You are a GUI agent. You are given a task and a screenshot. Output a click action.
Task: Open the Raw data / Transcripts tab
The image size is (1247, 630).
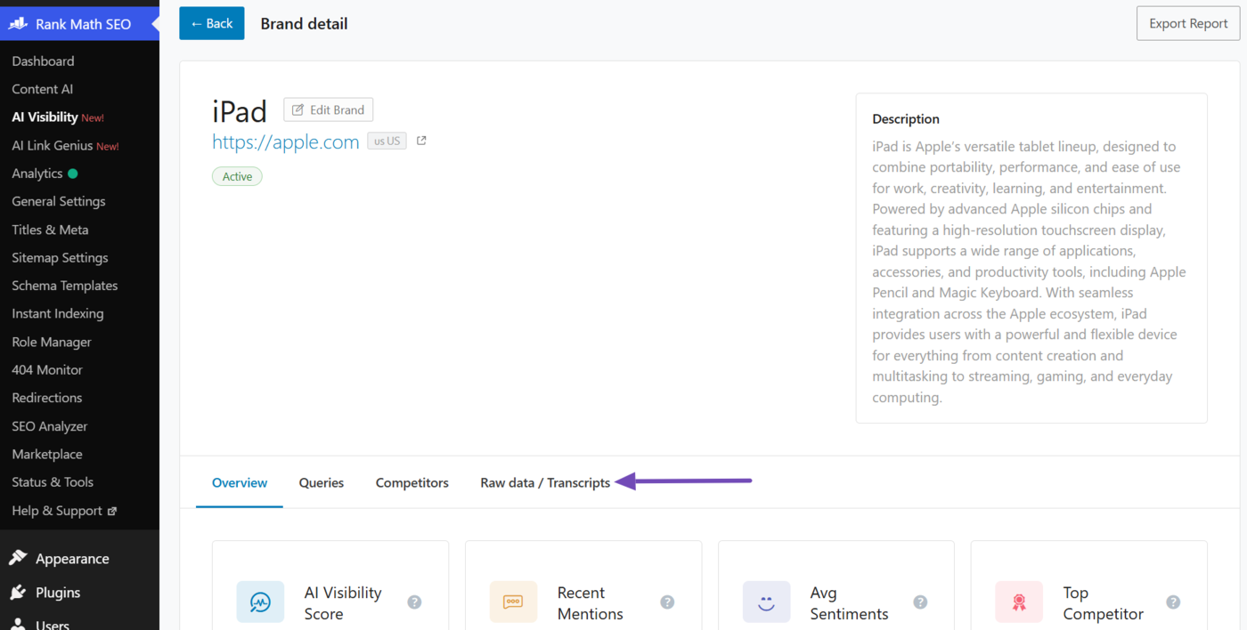[x=545, y=482]
